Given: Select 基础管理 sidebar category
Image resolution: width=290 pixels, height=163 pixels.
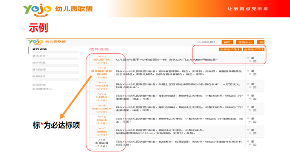Looking at the screenshot, I should pyautogui.click(x=39, y=69).
